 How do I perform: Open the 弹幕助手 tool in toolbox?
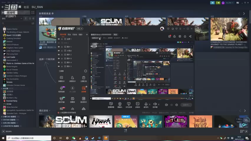click(61, 79)
